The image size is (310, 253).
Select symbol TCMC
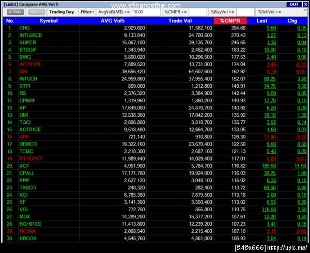(26, 151)
